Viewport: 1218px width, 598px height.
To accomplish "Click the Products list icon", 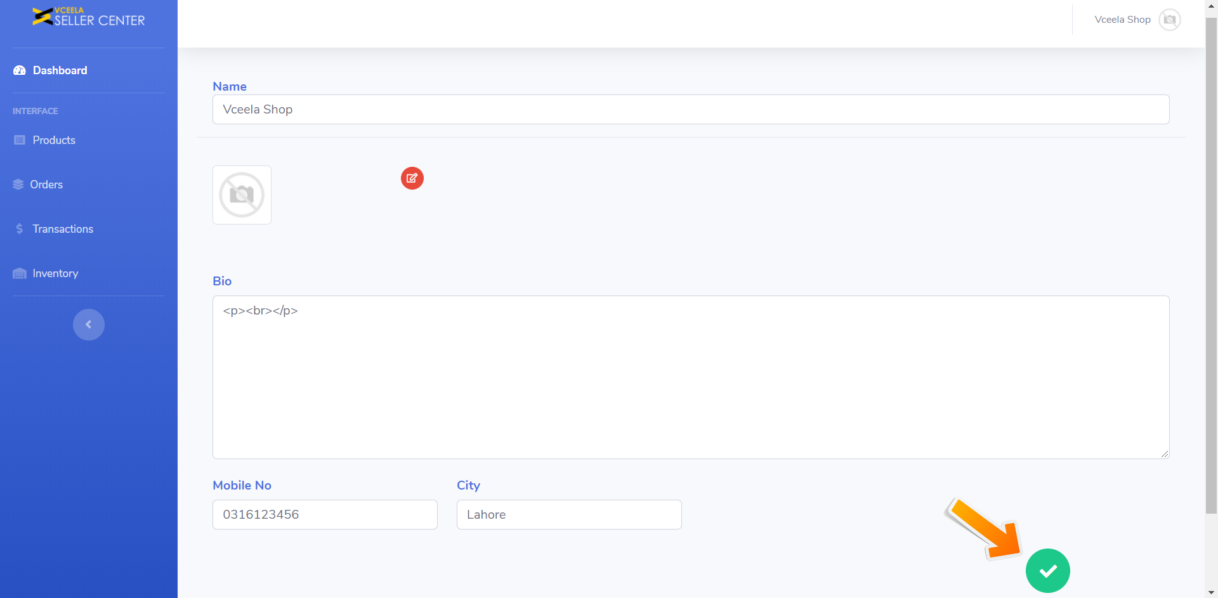I will [x=20, y=140].
